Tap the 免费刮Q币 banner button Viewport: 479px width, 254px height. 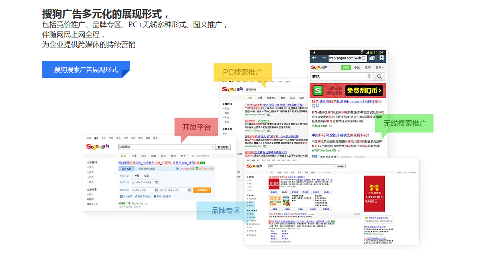click(x=364, y=91)
